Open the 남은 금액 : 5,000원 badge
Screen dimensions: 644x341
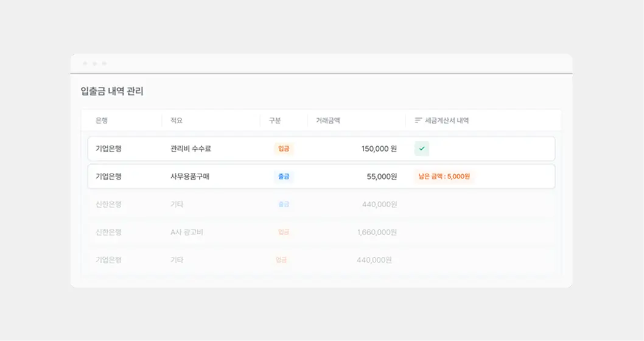(x=443, y=177)
